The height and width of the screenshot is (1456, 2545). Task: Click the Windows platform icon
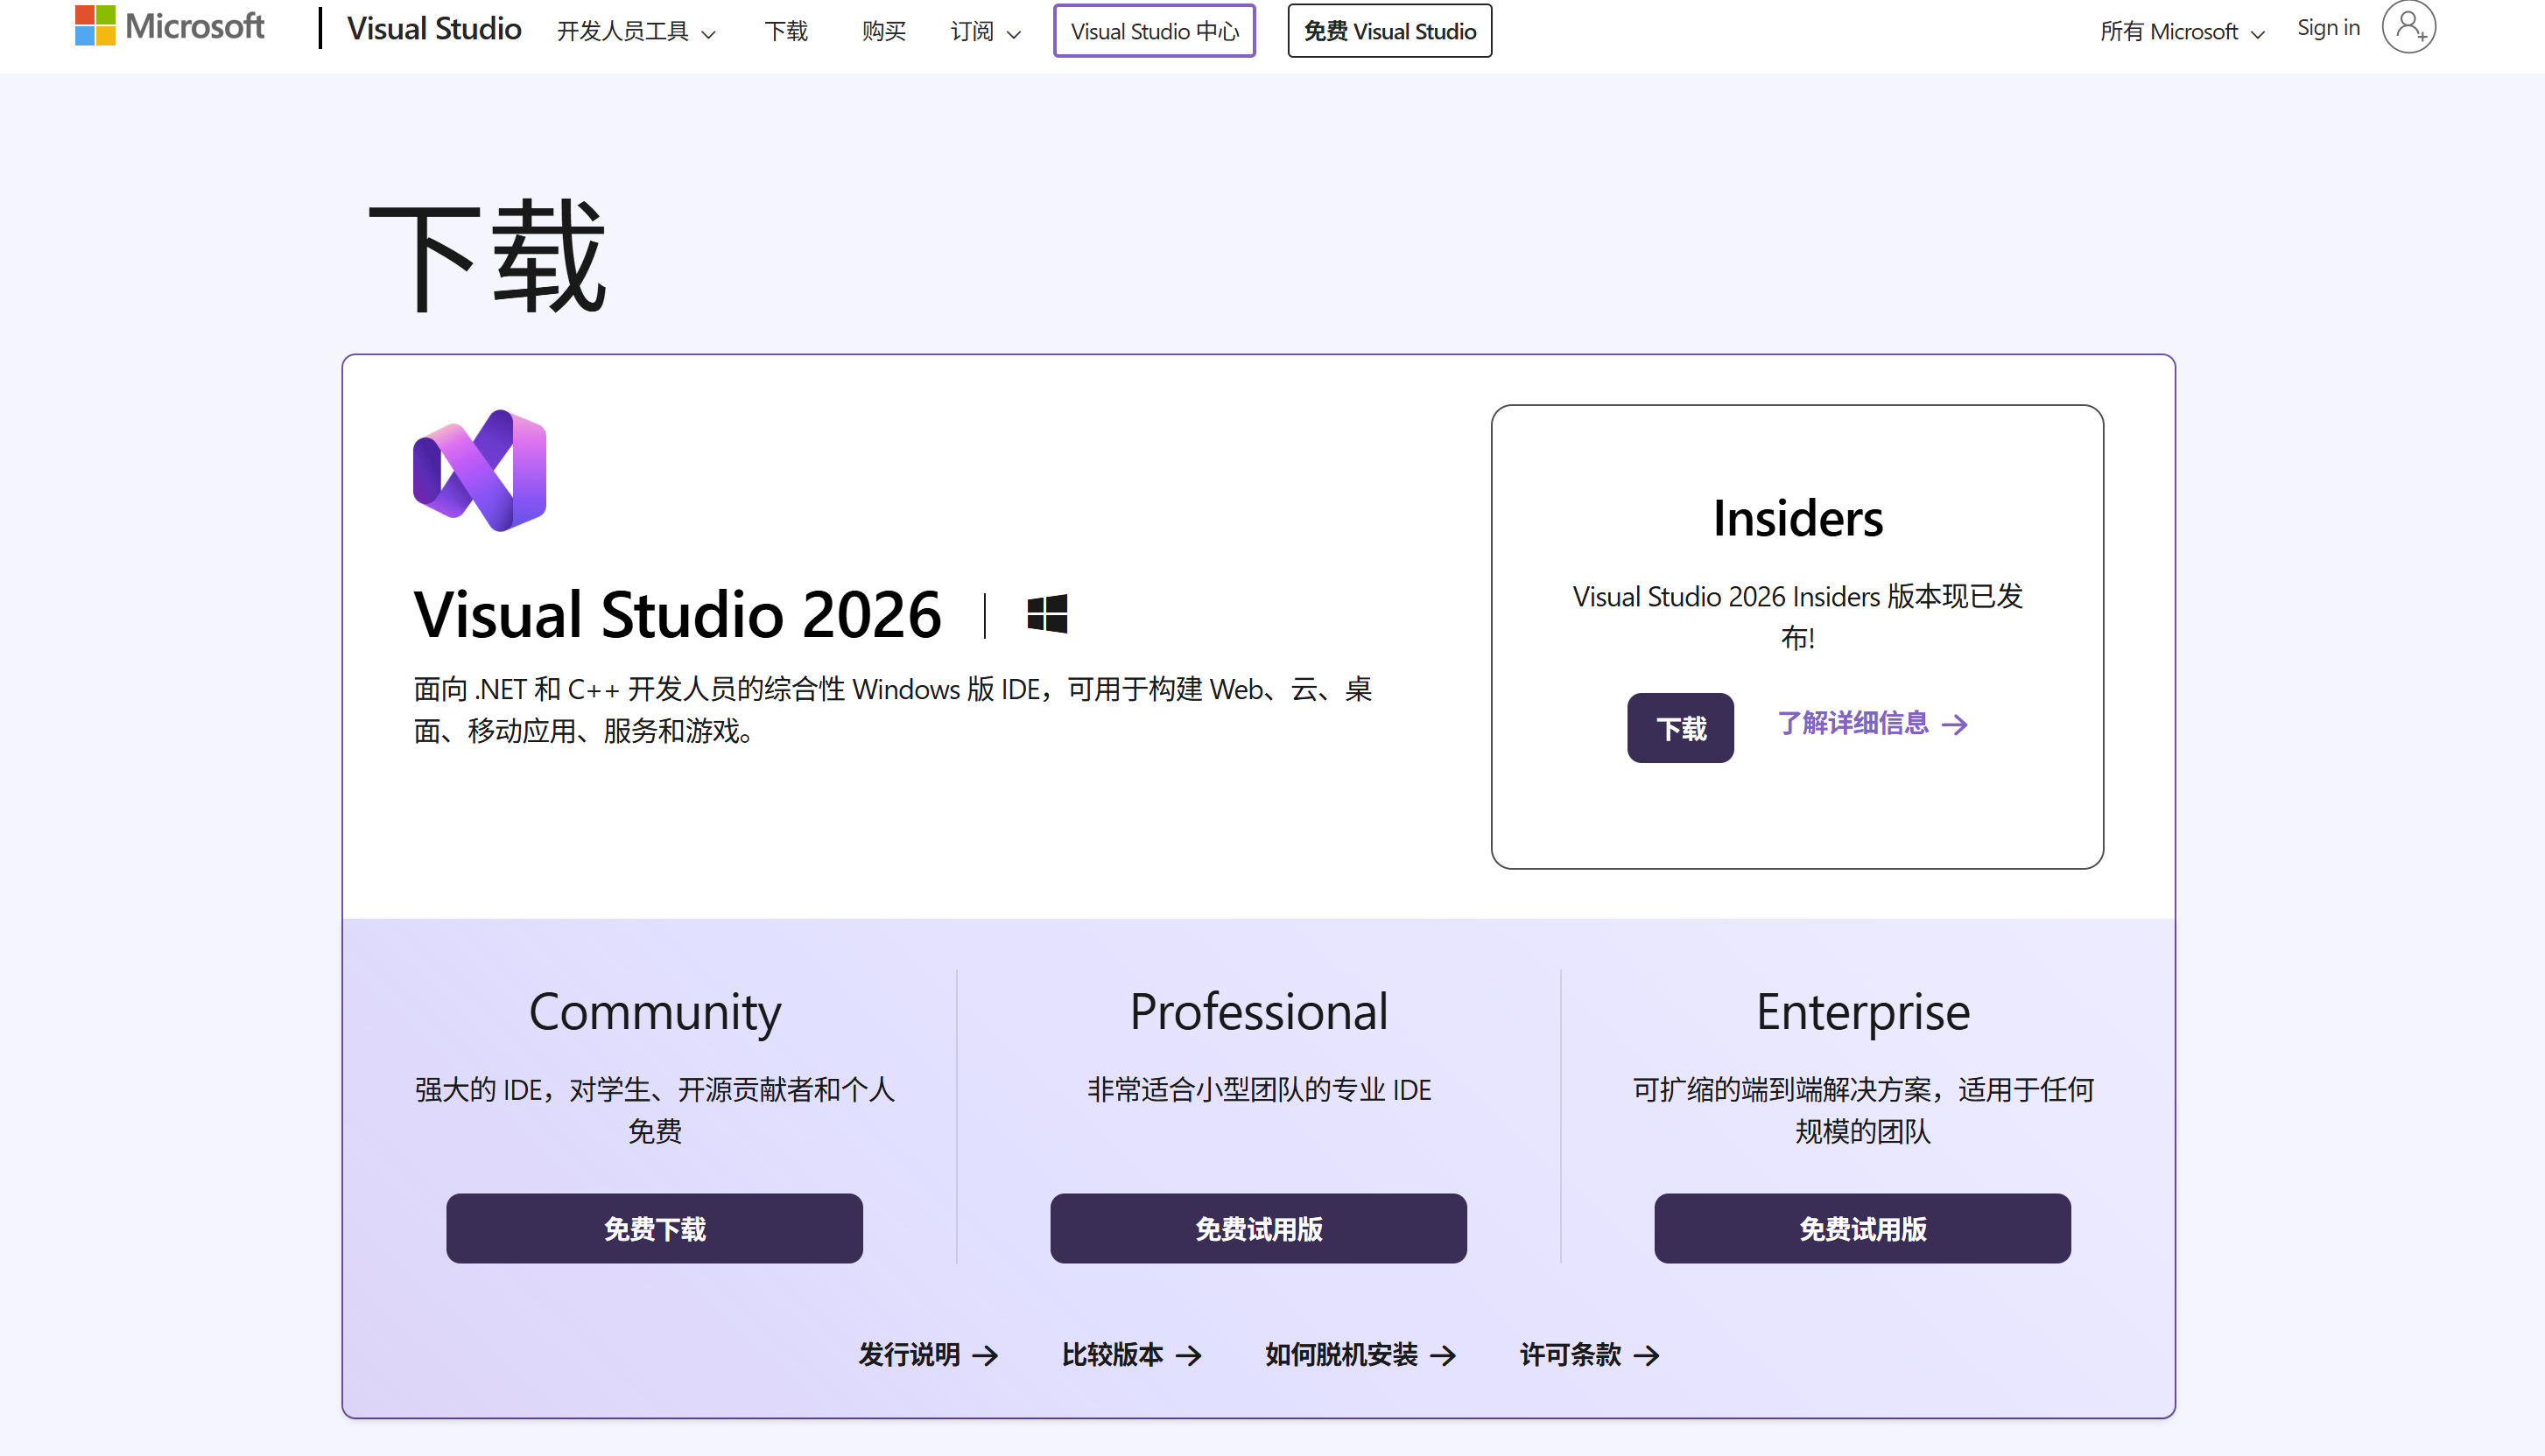pos(1046,613)
